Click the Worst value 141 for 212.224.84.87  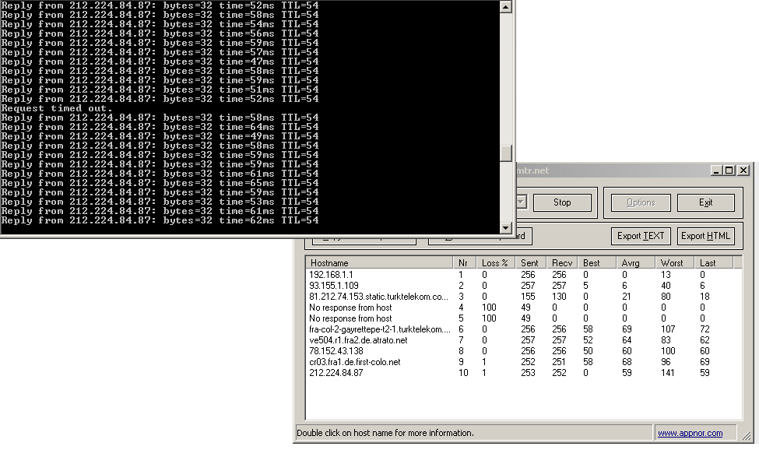(x=667, y=373)
